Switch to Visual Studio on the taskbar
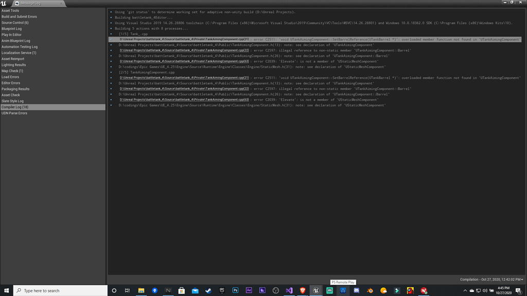The image size is (527, 296). (x=289, y=291)
